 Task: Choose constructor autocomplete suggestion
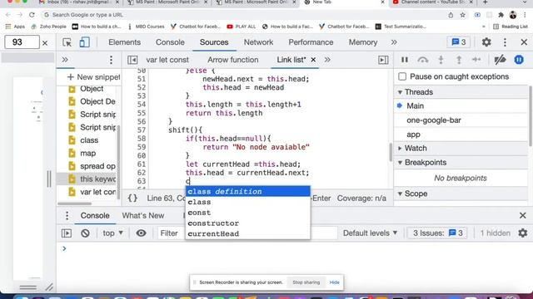coord(248,223)
